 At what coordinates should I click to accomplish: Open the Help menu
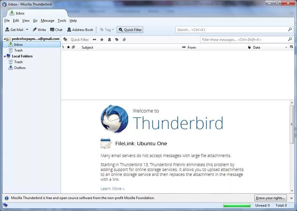(73, 21)
